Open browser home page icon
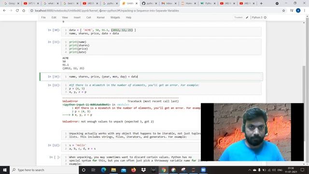This screenshot has width=309, height=174. [24, 11]
